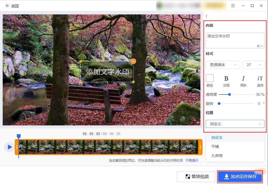Toggle italic (倾斜) formatting

click(243, 81)
